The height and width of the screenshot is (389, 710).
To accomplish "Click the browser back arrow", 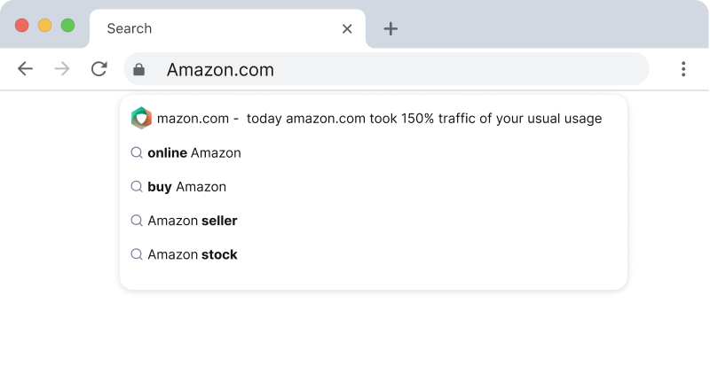I will tap(25, 69).
